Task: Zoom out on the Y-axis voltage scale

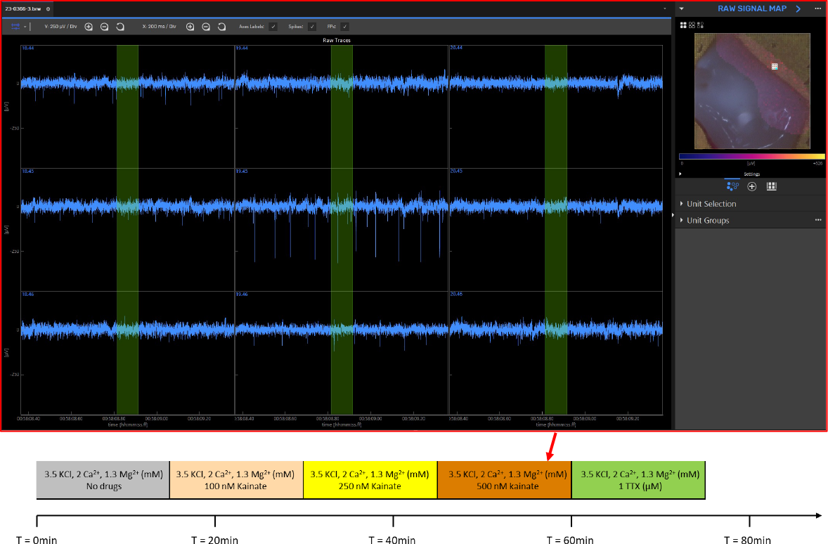Action: click(104, 26)
